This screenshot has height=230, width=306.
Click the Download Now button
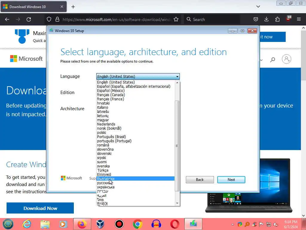(40, 208)
